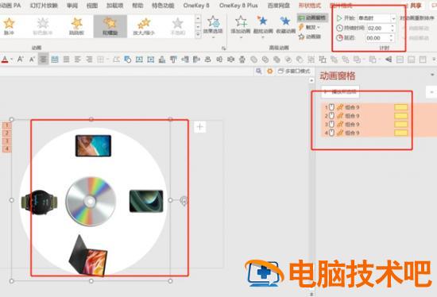
Task: Select the 脉冲 (Pulse) emphasis animation
Action: (9, 26)
